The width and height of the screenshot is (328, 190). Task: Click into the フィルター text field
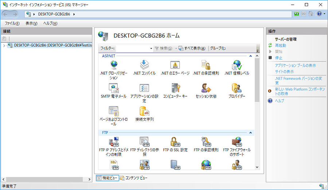coord(133,49)
